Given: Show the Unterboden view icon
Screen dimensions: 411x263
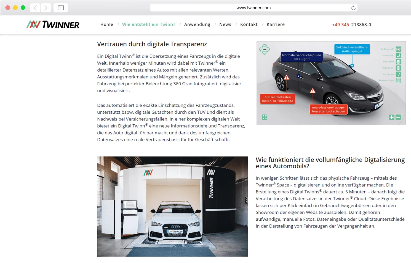Looking at the screenshot, I should point(398,68).
